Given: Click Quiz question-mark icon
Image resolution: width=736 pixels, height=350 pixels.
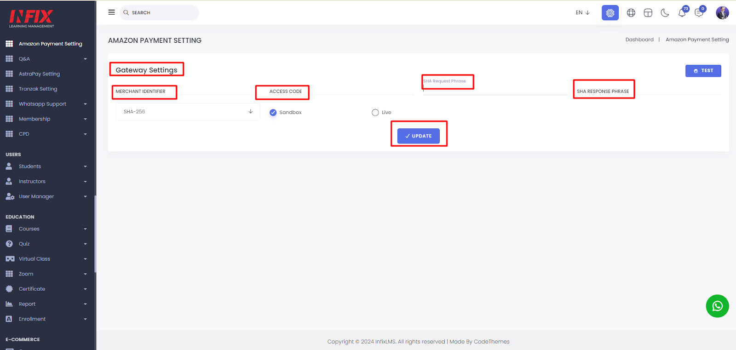Looking at the screenshot, I should 9,244.
